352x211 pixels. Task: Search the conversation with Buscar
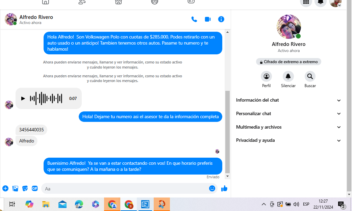(310, 76)
